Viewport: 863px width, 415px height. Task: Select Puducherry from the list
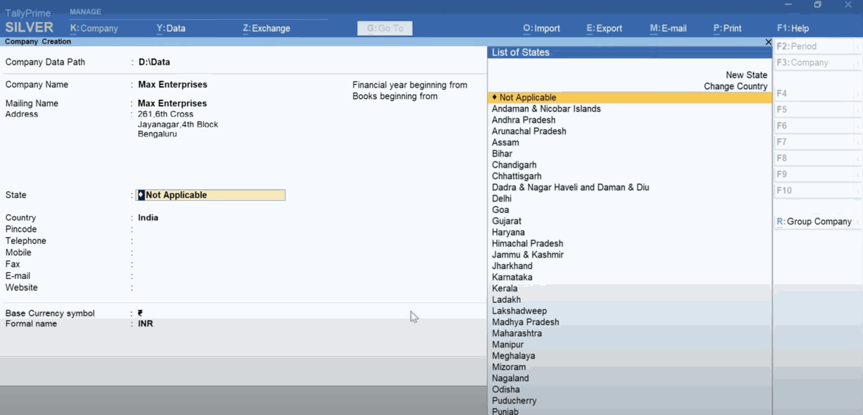pyautogui.click(x=514, y=400)
